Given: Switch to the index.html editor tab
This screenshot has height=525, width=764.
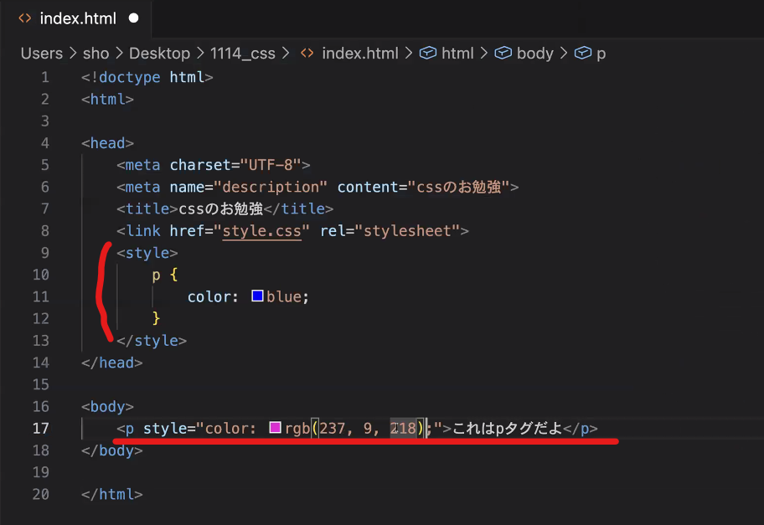Looking at the screenshot, I should (78, 18).
